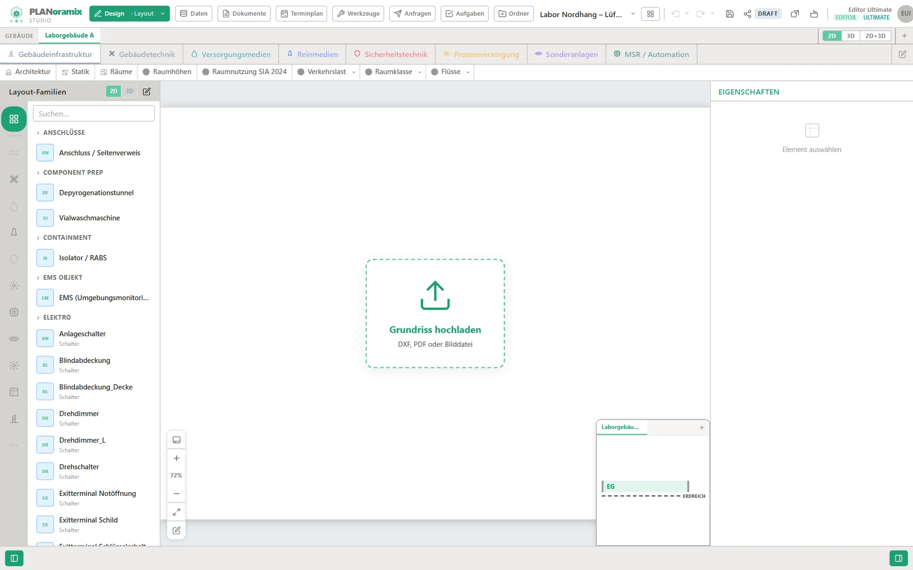The image size is (913, 570).
Task: Toggle right panel with bottom-right button
Action: [898, 558]
